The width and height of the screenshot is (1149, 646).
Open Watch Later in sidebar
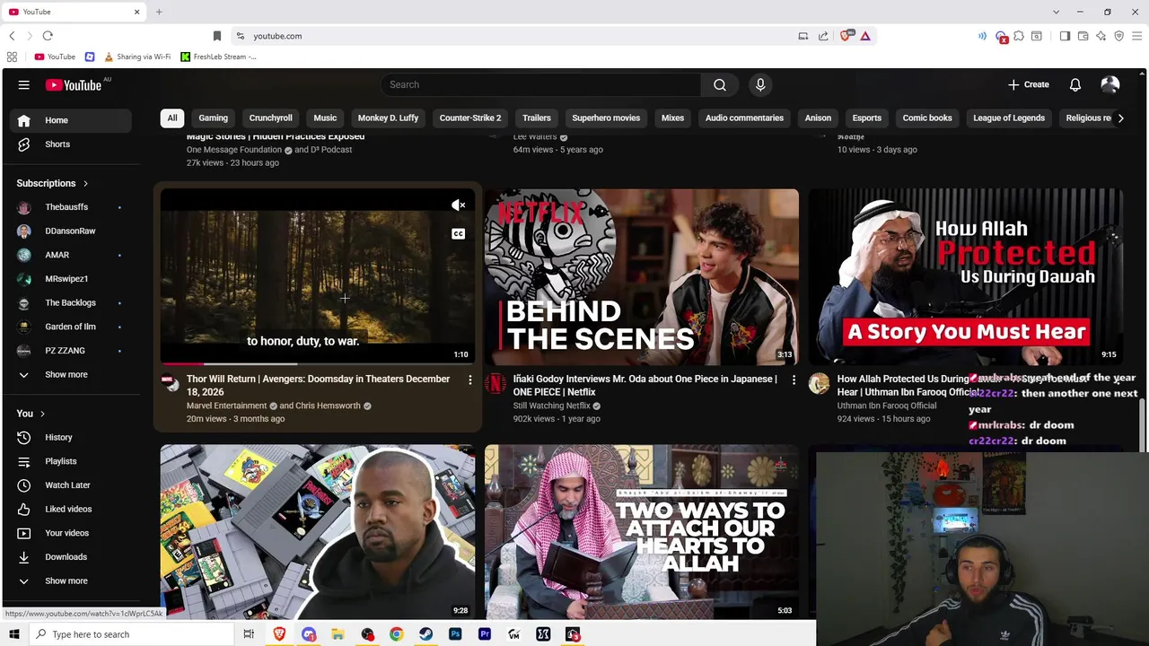point(68,485)
